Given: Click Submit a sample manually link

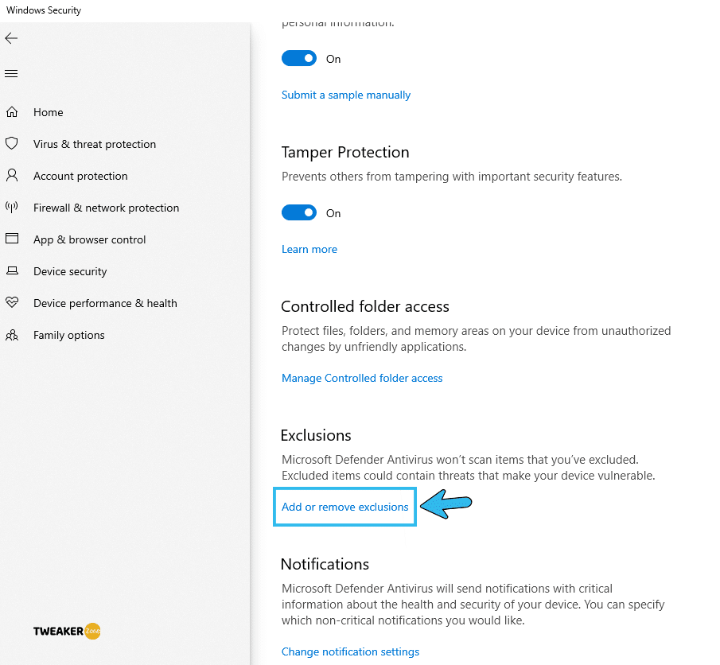Looking at the screenshot, I should tap(346, 95).
